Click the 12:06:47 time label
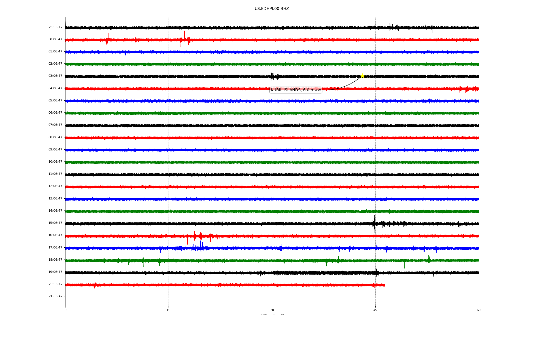 click(56, 186)
